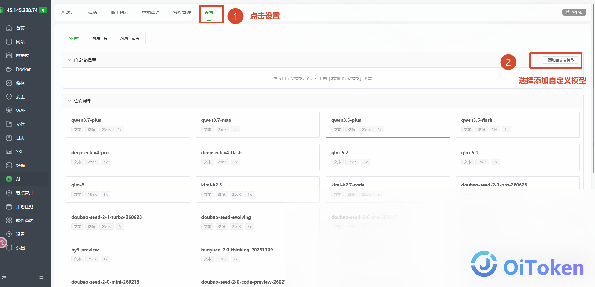Switch to the 额度管理 tab
Image resolution: width=595 pixels, height=287 pixels.
[182, 12]
